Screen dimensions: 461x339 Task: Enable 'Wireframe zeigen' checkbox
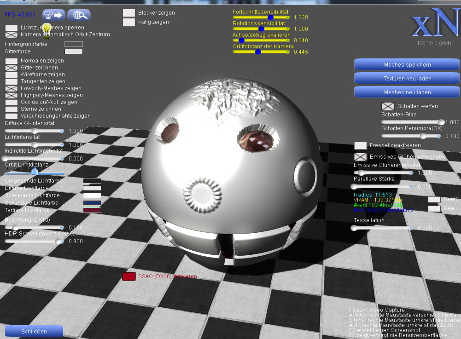coord(12,75)
